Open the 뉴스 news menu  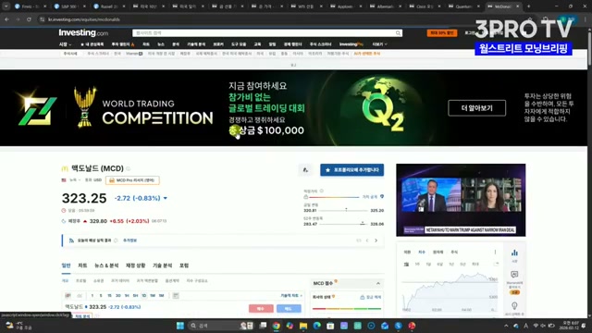pyautogui.click(x=161, y=44)
